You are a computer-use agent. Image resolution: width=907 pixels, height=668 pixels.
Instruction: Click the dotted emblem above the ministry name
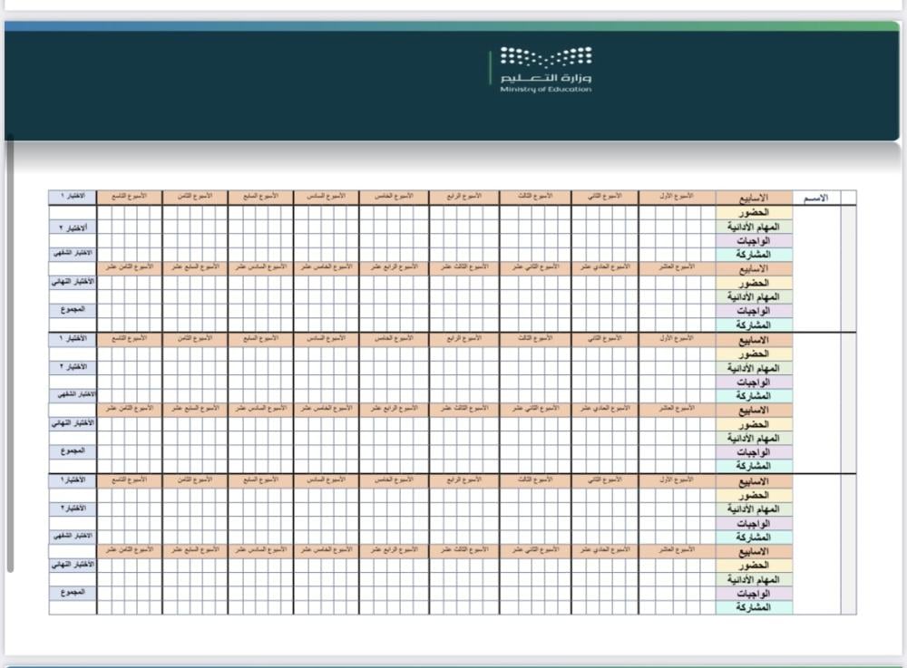tap(546, 57)
